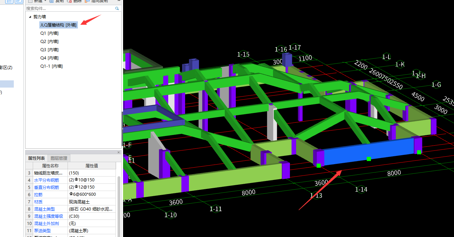This screenshot has height=237, width=454.
Task: Open the 砾石 GD40 concrete type value
Action: (92, 209)
